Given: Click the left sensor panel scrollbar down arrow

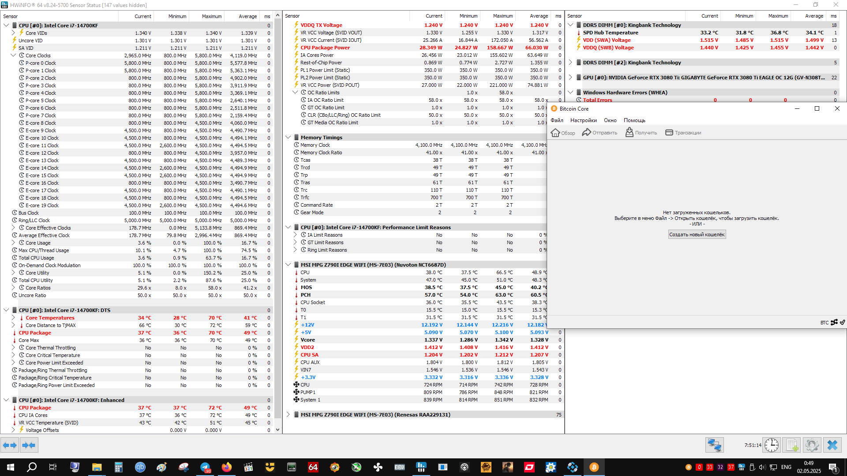Looking at the screenshot, I should (277, 430).
